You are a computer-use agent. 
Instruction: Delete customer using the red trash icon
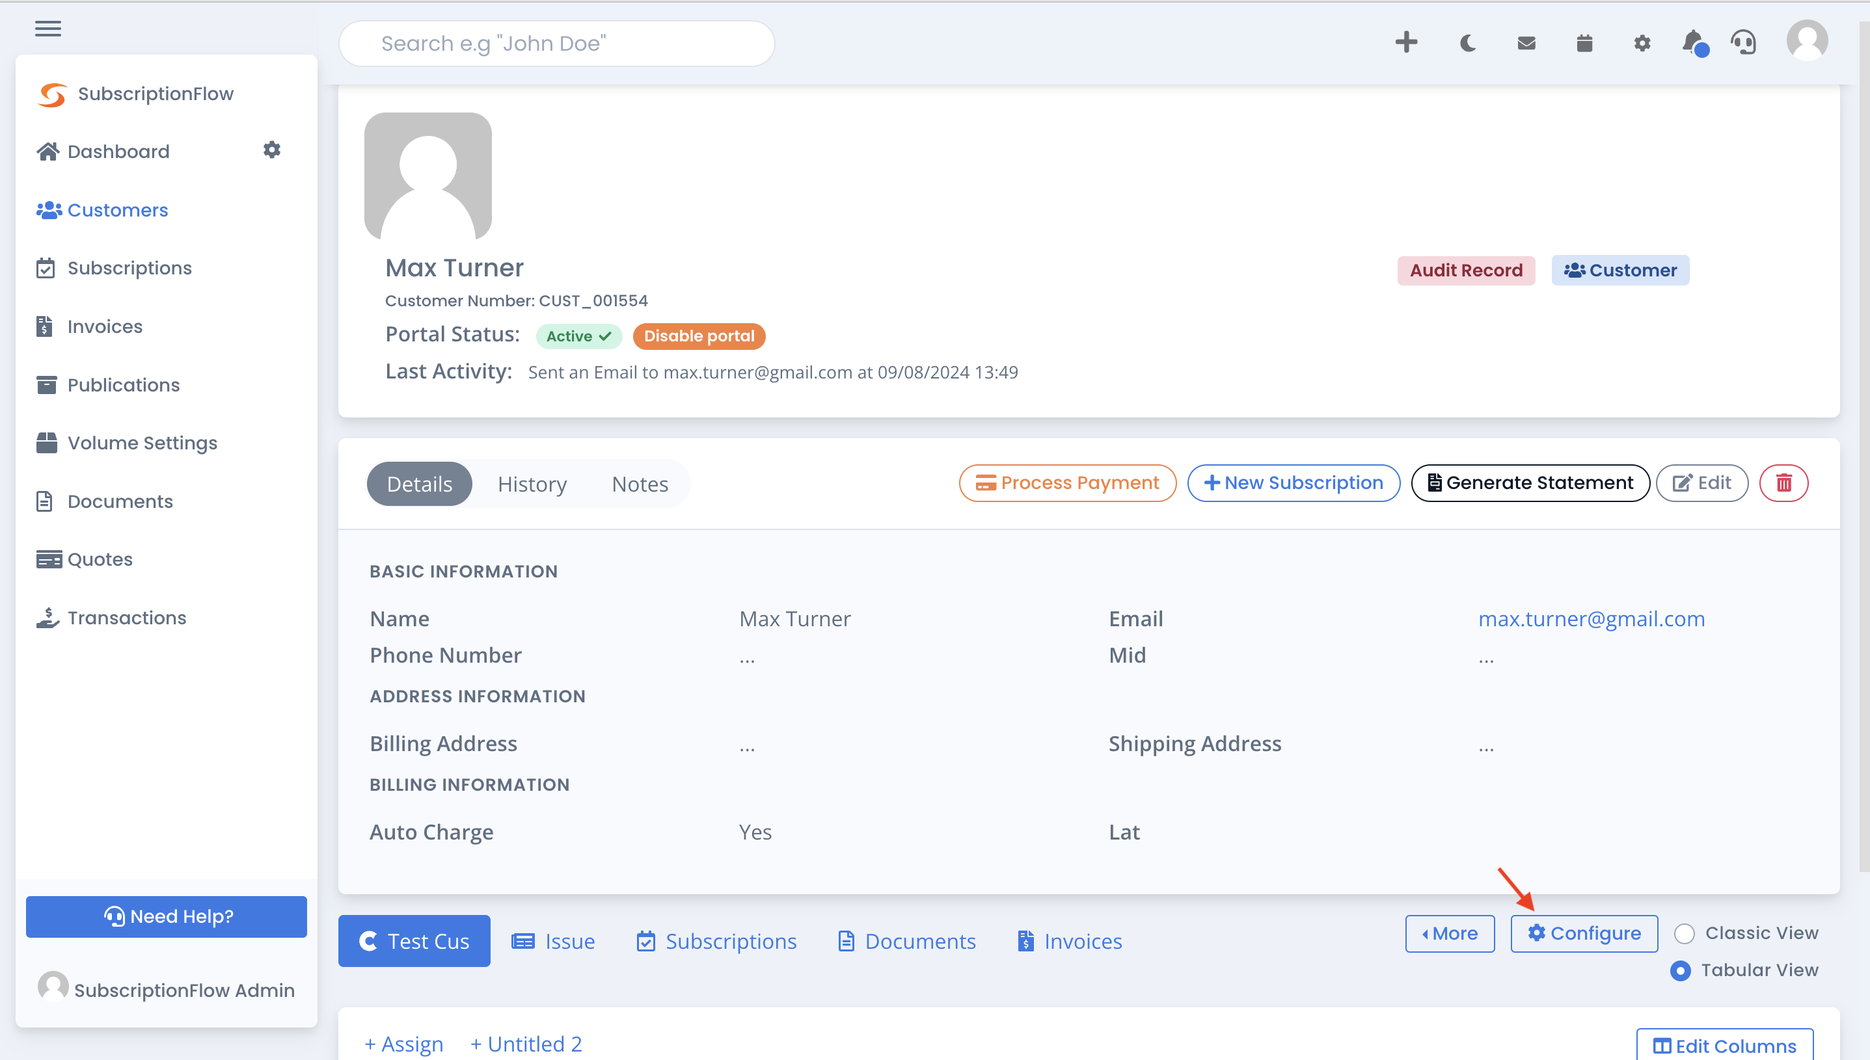point(1783,483)
